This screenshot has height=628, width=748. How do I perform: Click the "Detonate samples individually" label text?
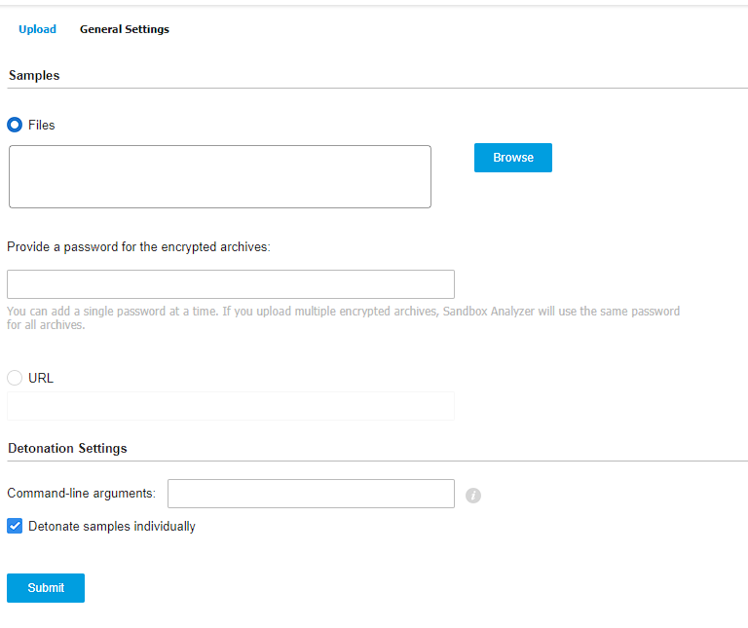pyautogui.click(x=112, y=526)
